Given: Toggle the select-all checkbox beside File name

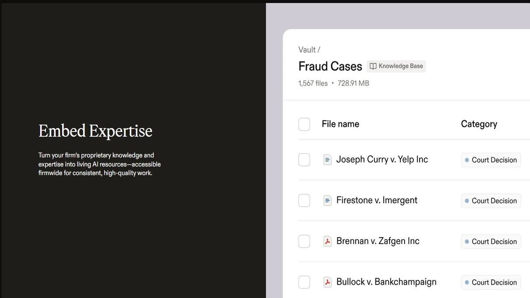Looking at the screenshot, I should [304, 124].
